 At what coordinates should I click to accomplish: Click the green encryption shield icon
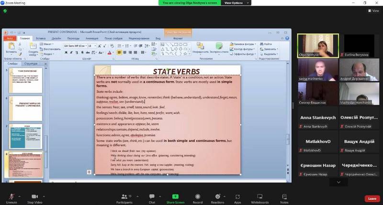(x=5, y=11)
